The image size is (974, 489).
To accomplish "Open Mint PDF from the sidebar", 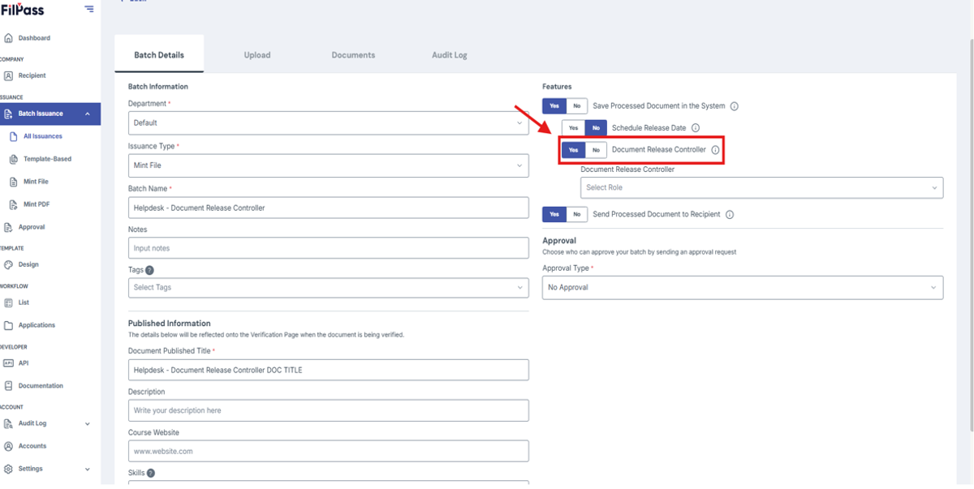I will (37, 204).
